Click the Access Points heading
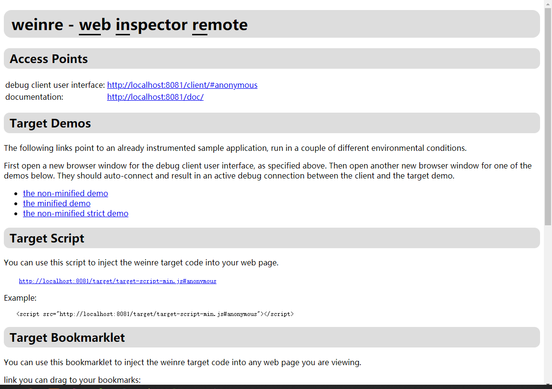 (49, 59)
